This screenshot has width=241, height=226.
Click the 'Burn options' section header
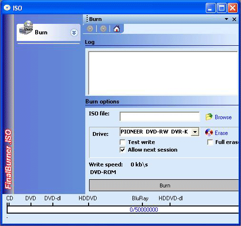tap(102, 102)
